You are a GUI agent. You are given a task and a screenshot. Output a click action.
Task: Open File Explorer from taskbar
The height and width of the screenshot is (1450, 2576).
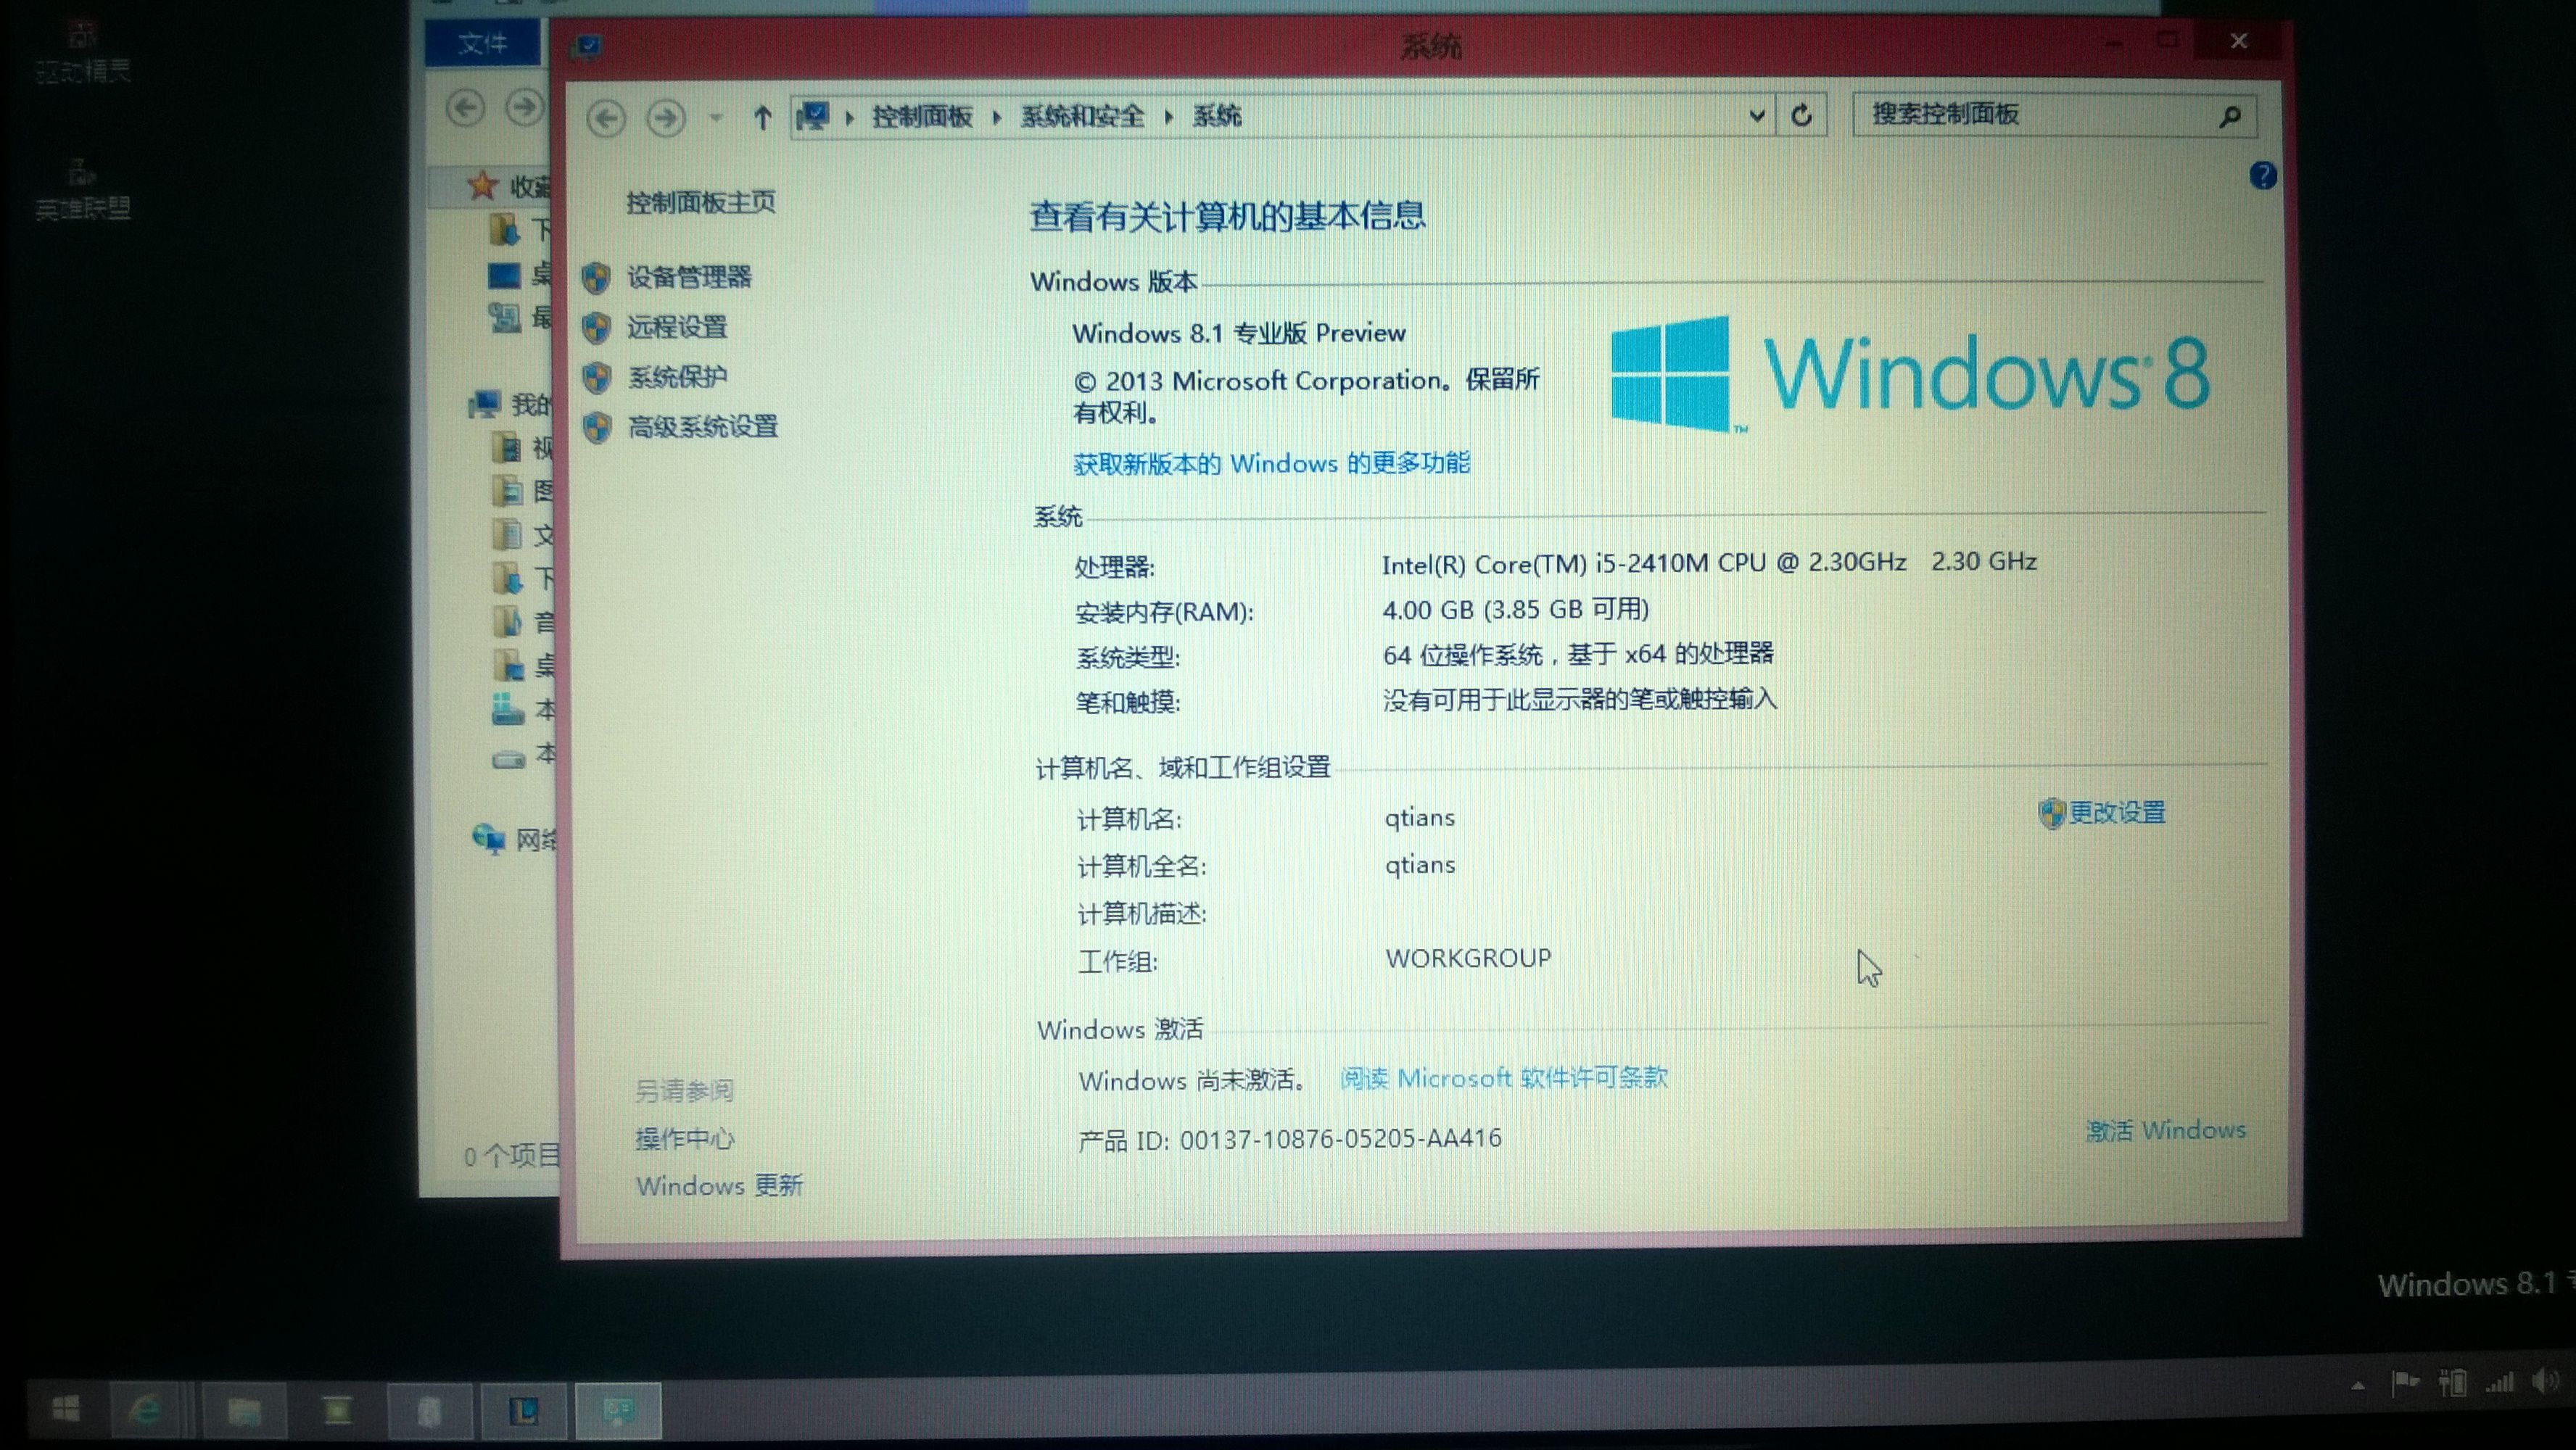pos(245,1411)
